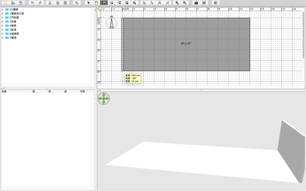Image resolution: width=306 pixels, height=191 pixels.
Task: Click the up arrow on 3D navigation pad
Action: pos(103,95)
